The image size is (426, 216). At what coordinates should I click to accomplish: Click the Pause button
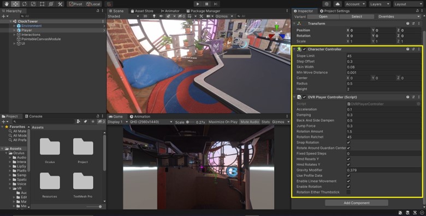pyautogui.click(x=206, y=4)
